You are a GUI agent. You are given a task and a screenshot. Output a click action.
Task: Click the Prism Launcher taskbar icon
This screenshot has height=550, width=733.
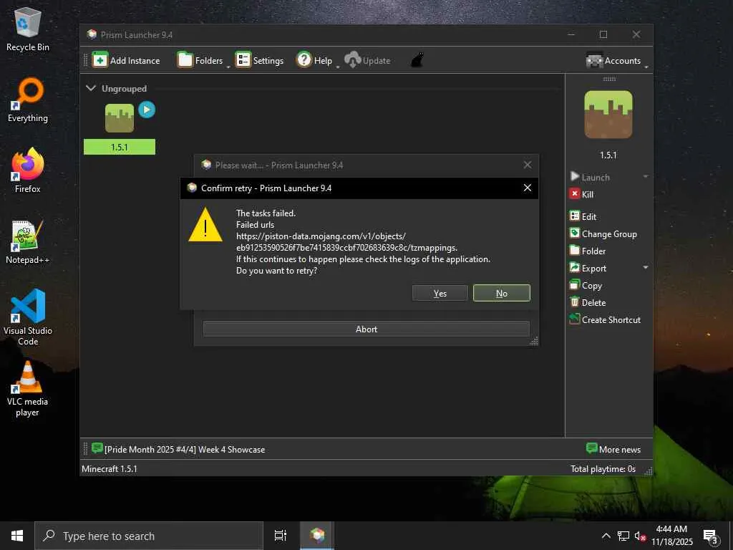pos(317,536)
